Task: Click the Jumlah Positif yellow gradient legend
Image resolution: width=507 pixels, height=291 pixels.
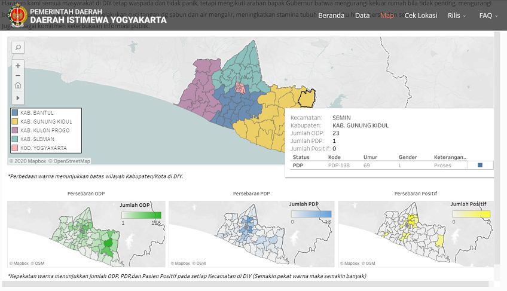Action: pyautogui.click(x=472, y=214)
